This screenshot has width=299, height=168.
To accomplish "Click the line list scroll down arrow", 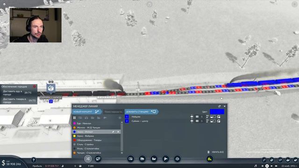I will (x=122, y=153).
